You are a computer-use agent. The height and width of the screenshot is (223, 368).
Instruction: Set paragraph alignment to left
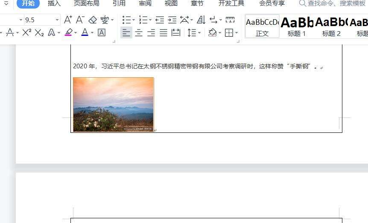coord(126,32)
